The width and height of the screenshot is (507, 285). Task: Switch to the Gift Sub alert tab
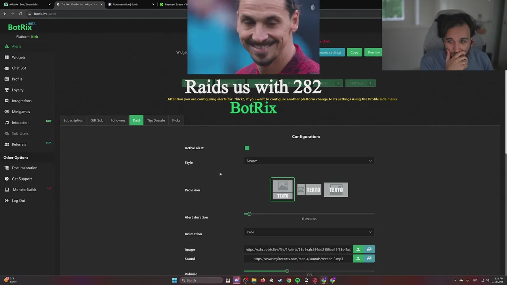pos(97,120)
